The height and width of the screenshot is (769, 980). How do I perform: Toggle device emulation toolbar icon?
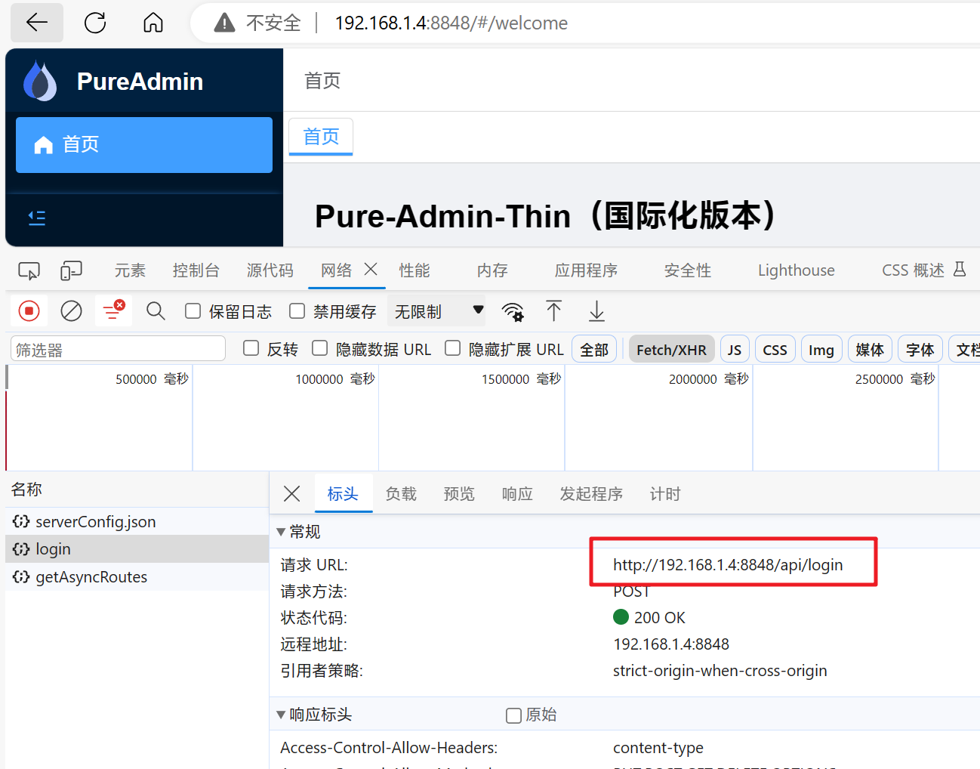click(72, 270)
